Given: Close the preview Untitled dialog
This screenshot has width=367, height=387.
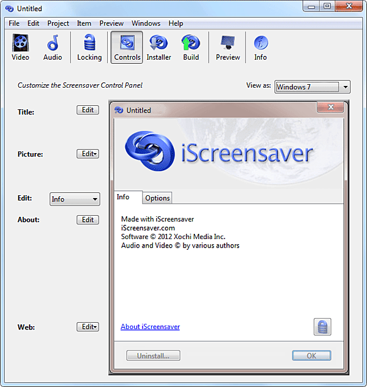Looking at the screenshot, I should (x=331, y=107).
